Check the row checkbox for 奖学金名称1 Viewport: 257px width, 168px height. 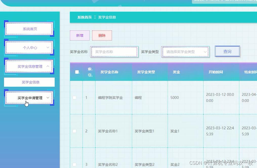[x=74, y=131]
